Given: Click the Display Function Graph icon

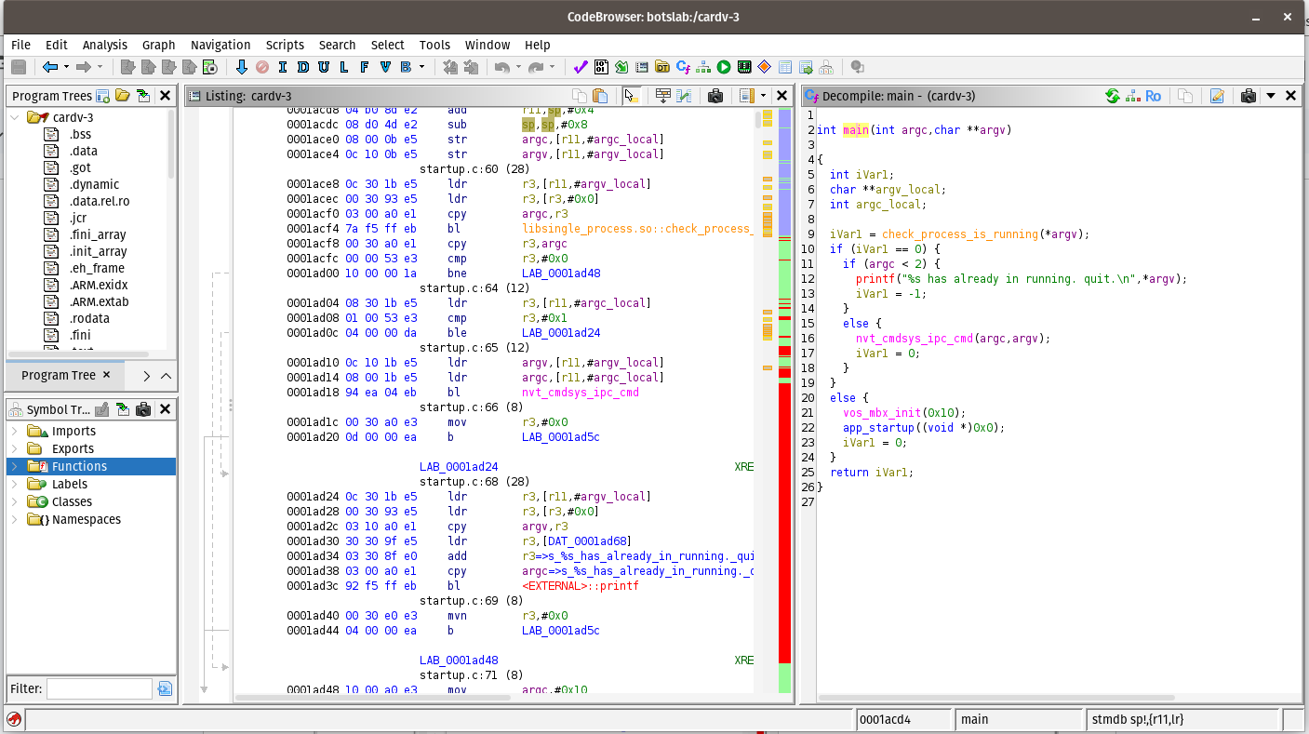Looking at the screenshot, I should (x=703, y=67).
